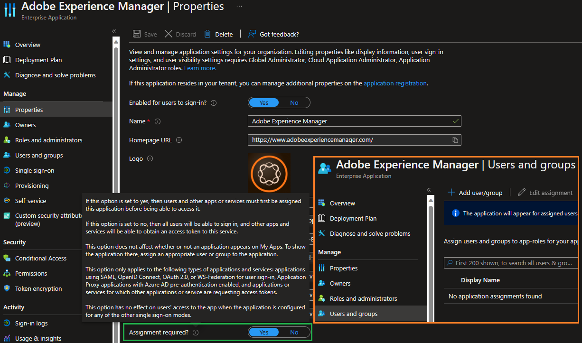Click the Add user/group button label
Viewport: 582px width, 343px height.
coord(480,193)
